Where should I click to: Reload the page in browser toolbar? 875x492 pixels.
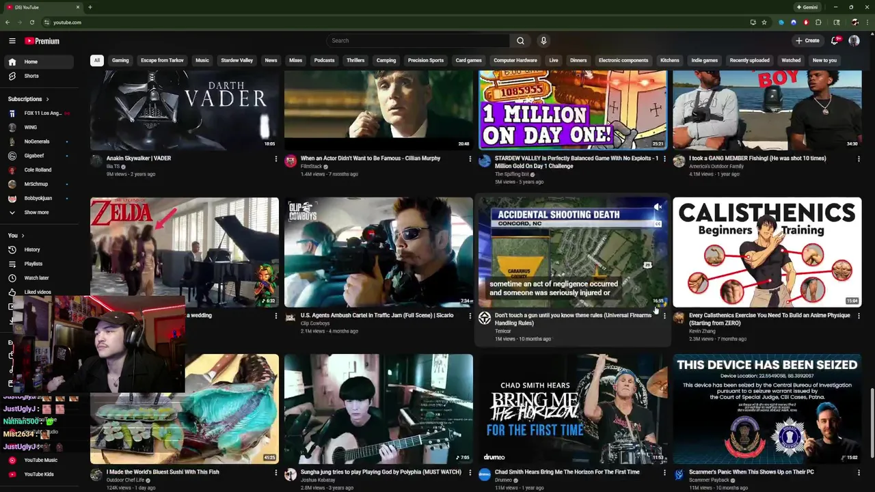click(31, 23)
